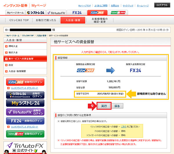Open the お取引で困ったら submenu item
The height and width of the screenshot is (154, 174).
click(x=46, y=20)
